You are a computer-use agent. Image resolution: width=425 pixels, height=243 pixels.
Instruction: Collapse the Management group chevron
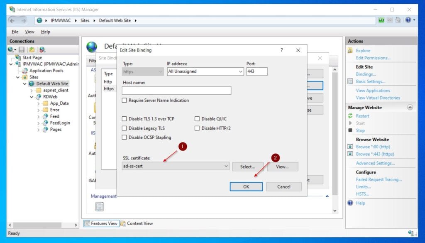click(327, 196)
